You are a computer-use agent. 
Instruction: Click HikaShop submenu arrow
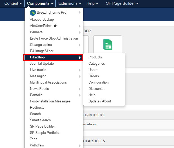point(80,58)
